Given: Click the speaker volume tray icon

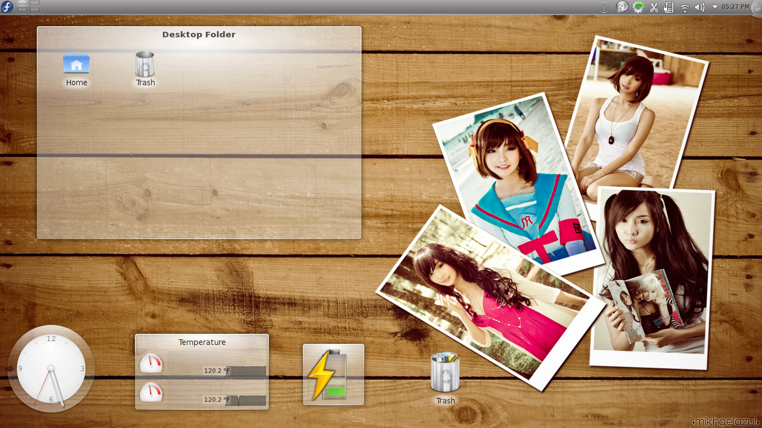Looking at the screenshot, I should click(x=699, y=7).
